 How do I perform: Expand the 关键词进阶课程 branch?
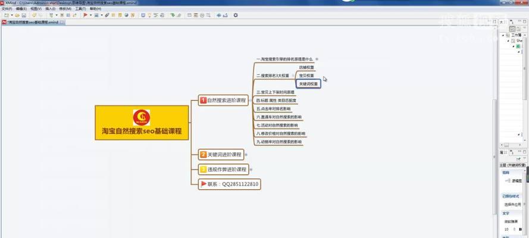point(246,154)
